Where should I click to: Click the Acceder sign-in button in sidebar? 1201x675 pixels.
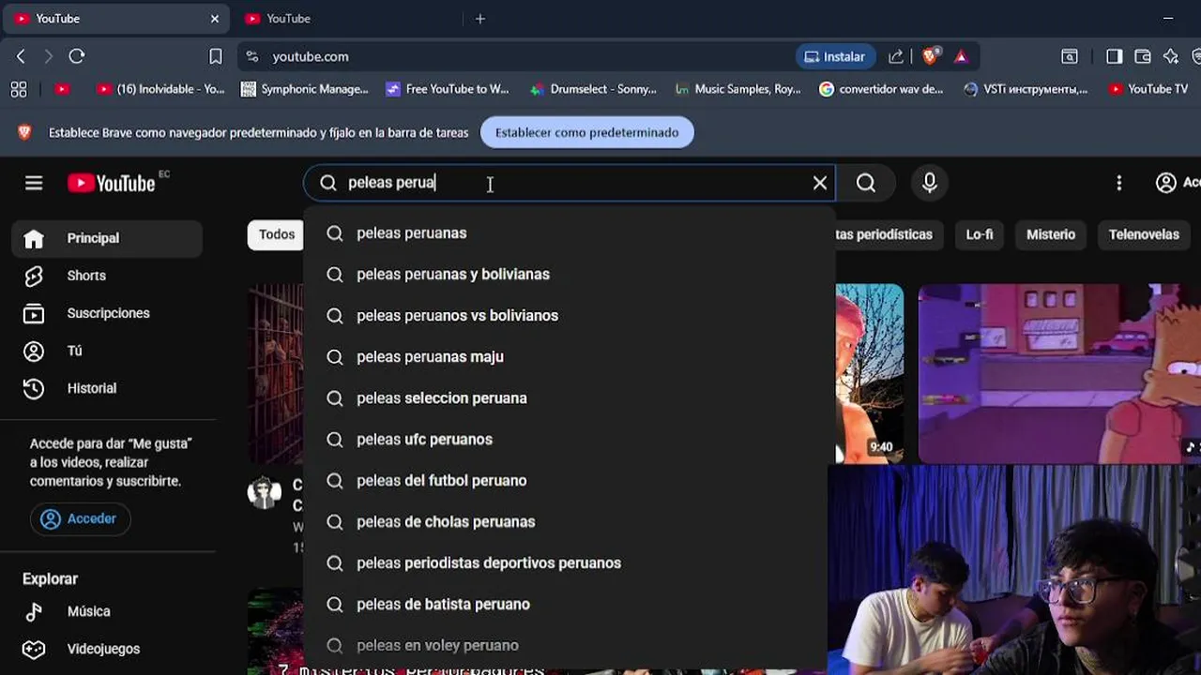click(x=80, y=518)
